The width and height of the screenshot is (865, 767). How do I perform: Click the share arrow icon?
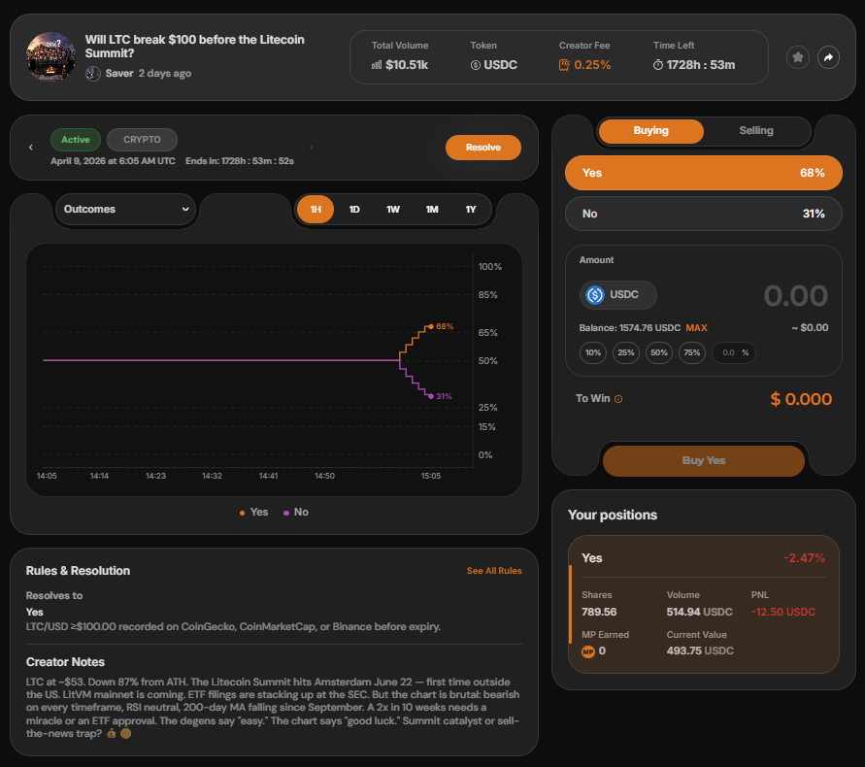pyautogui.click(x=828, y=57)
